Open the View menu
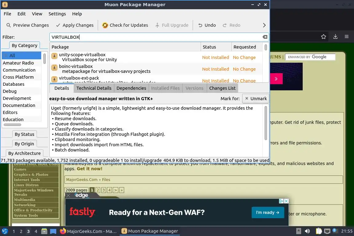Viewport: 354px width, 236px height. point(37,14)
